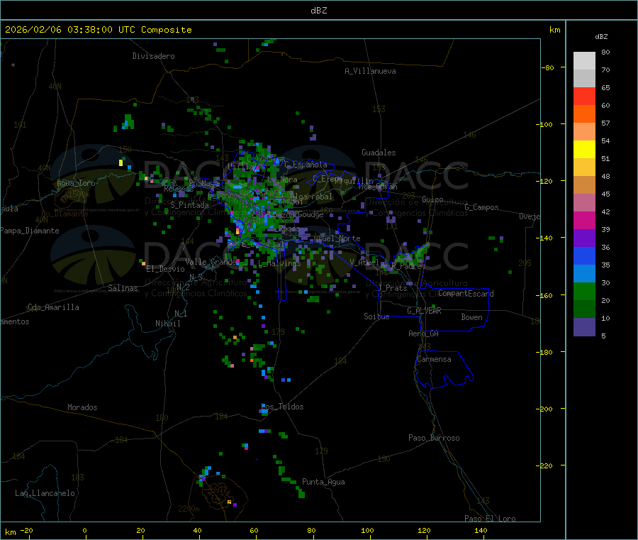Select the purple 39 dBZ legend swatch

coord(584,238)
